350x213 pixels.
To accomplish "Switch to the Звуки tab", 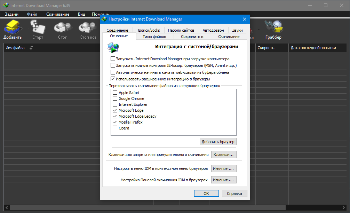I will click(x=237, y=30).
